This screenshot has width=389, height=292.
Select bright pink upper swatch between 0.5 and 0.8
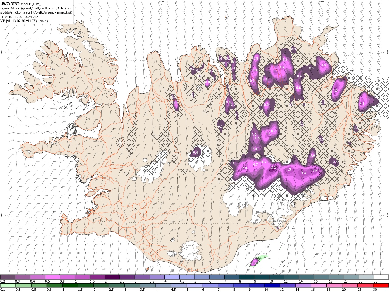(53, 277)
